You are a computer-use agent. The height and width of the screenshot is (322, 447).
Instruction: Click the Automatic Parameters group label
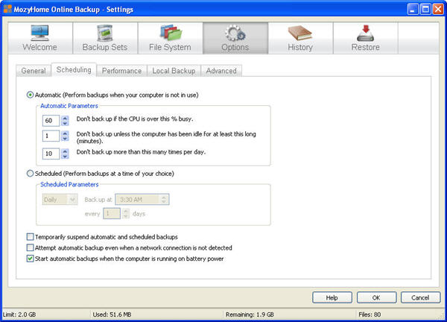(69, 106)
